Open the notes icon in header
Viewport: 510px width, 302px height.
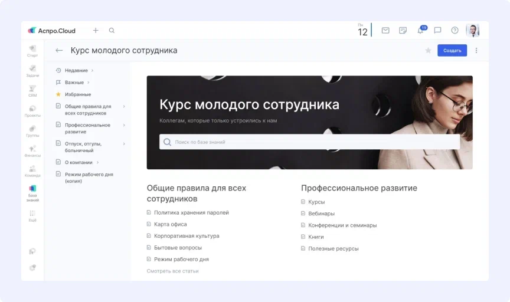403,30
